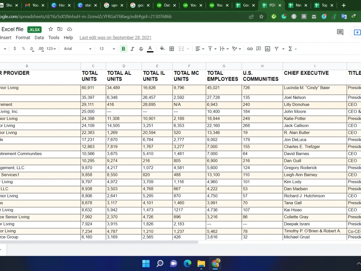Open the Data menu
361x271 pixels.
click(x=39, y=38)
